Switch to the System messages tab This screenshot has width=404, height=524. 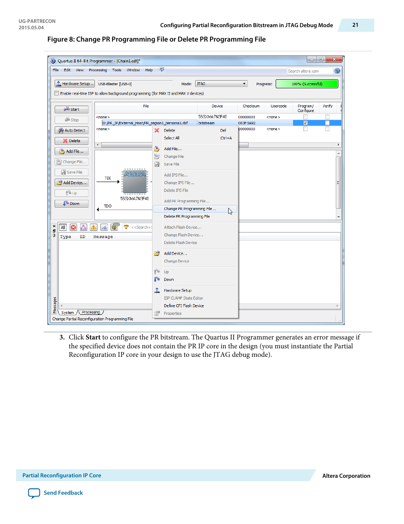[68, 313]
